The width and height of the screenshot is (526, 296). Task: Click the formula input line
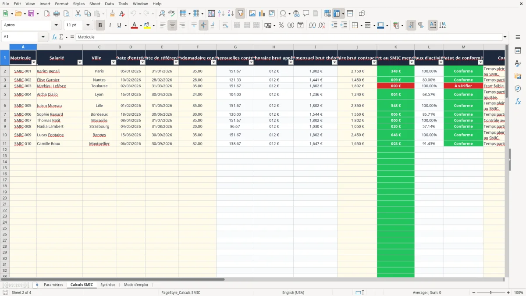coord(289,37)
